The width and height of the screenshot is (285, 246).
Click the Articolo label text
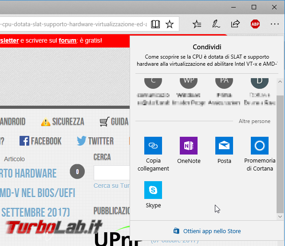[x=14, y=159]
